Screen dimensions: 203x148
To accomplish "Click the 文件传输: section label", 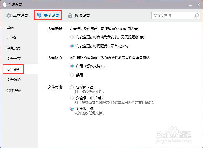I will coord(55,87).
